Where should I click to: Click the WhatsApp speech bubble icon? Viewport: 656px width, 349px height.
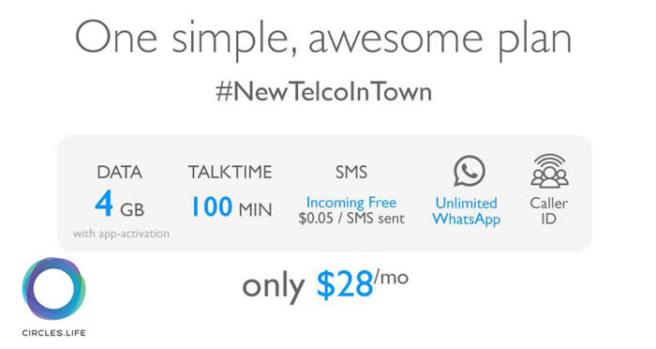pos(469,171)
